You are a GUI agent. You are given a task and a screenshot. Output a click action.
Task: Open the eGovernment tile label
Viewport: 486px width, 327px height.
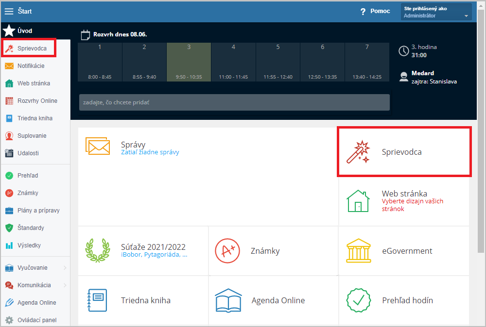point(407,251)
